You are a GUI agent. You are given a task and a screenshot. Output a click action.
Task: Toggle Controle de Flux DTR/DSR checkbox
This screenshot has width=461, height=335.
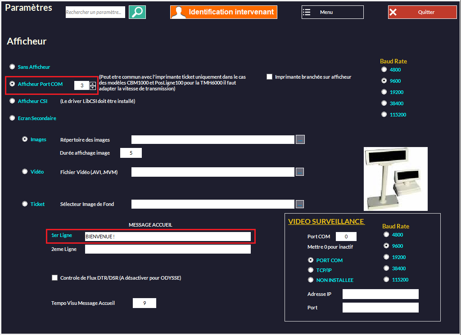55,278
